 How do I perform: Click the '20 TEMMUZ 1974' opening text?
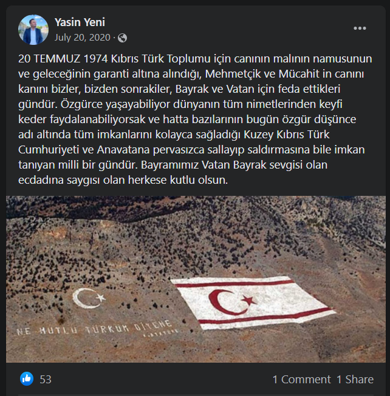click(63, 59)
